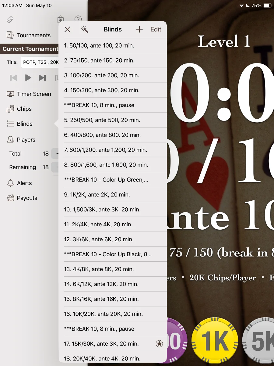
Task: Open Chips menu item
Action: click(19, 109)
